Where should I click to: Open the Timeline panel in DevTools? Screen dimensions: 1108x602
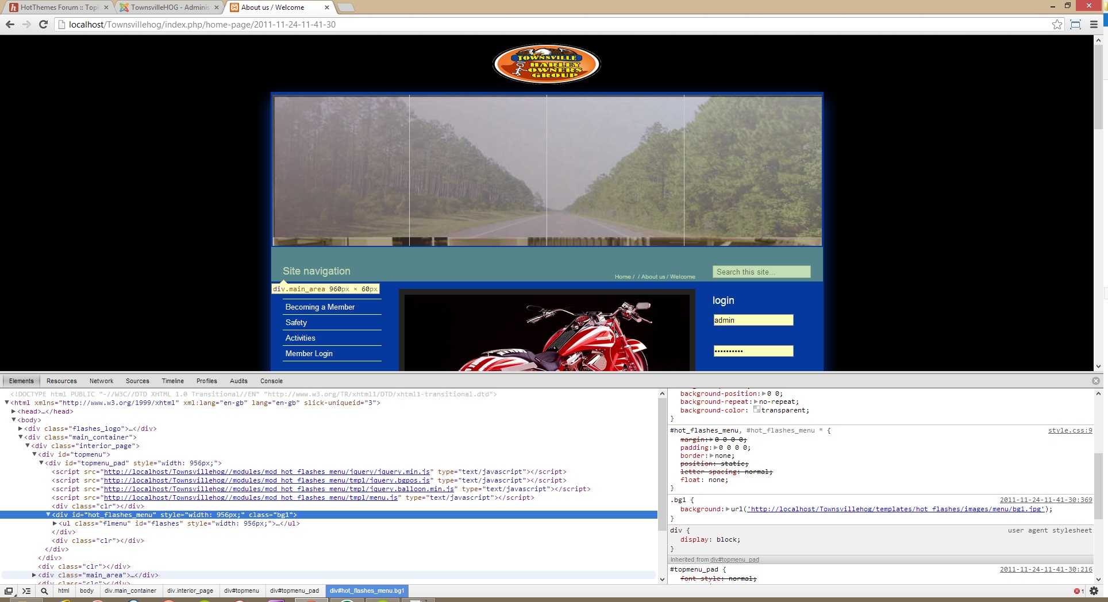172,381
